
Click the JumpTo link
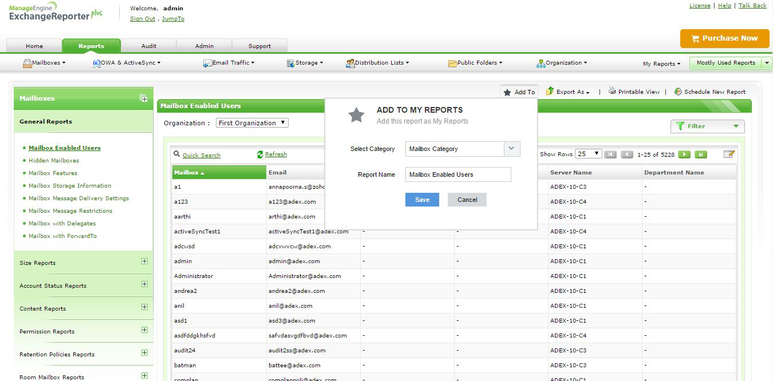(x=173, y=19)
